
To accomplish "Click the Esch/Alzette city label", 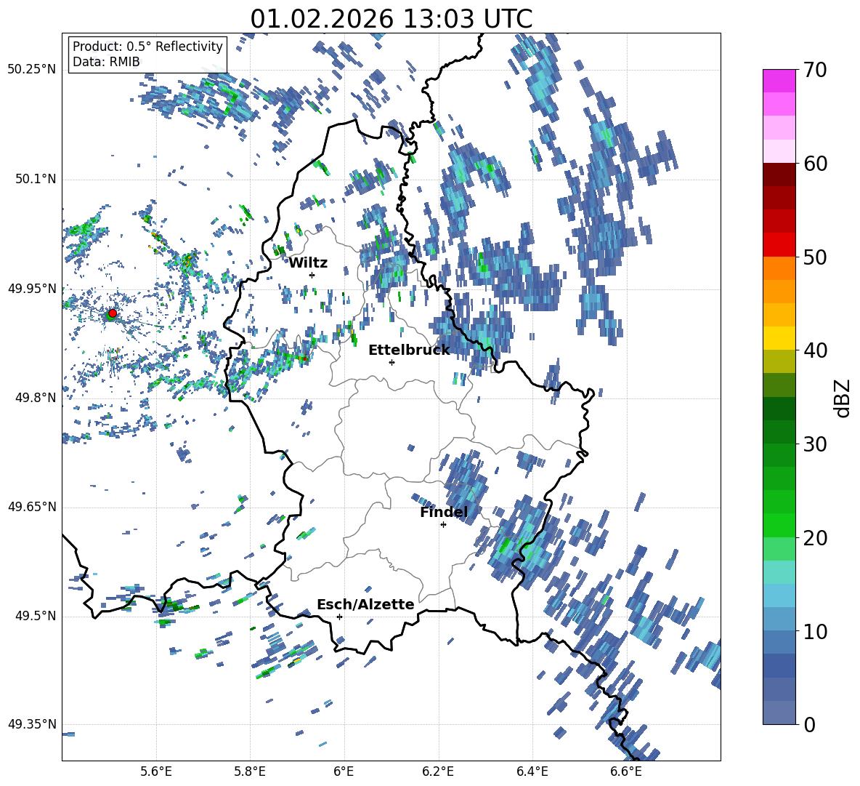I will tap(365, 605).
